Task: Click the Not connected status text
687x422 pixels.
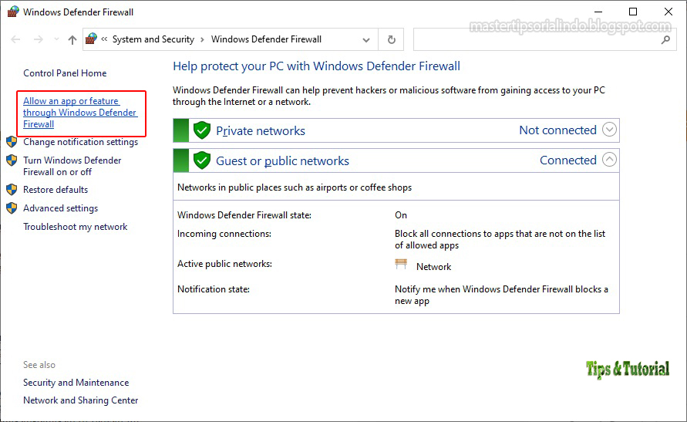Action: [x=557, y=130]
